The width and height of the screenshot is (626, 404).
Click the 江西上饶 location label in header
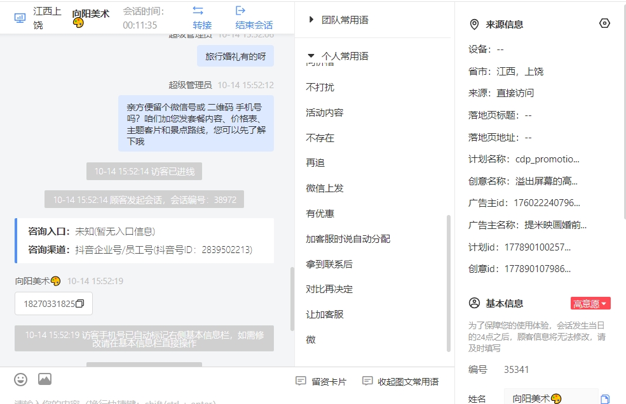47,18
